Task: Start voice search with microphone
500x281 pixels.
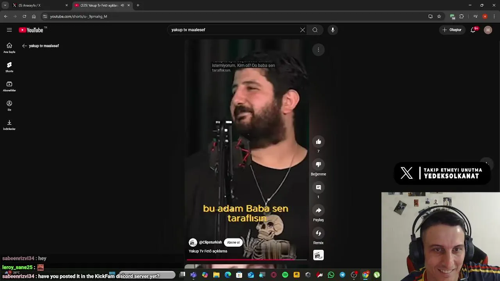Action: click(332, 30)
